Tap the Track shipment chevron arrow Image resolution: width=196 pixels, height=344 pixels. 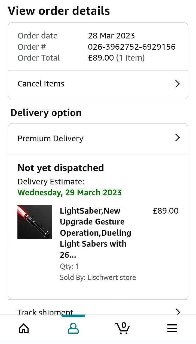[178, 312]
